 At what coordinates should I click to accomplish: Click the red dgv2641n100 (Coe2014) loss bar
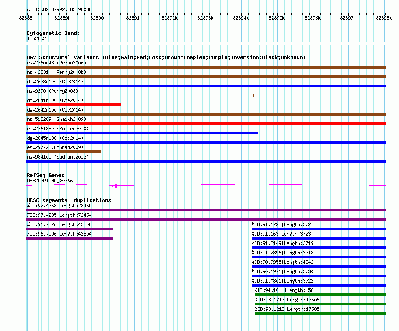[74, 105]
